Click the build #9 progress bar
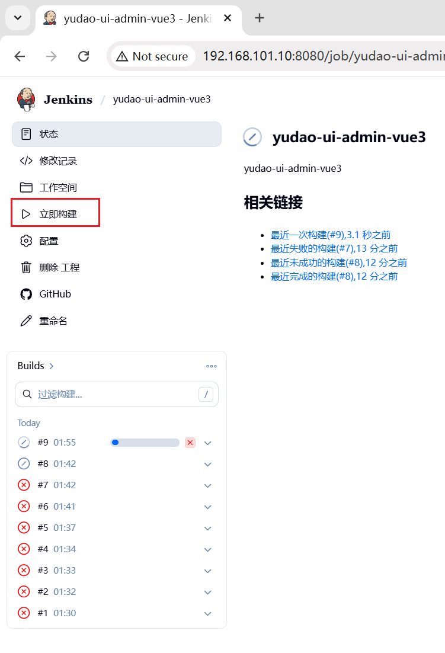 pos(145,443)
